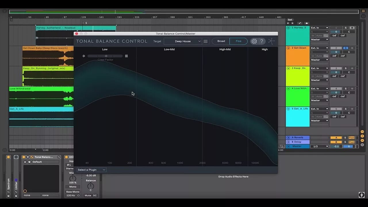Open track 2 Master output dropdown
368x207 pixels.
click(319, 60)
